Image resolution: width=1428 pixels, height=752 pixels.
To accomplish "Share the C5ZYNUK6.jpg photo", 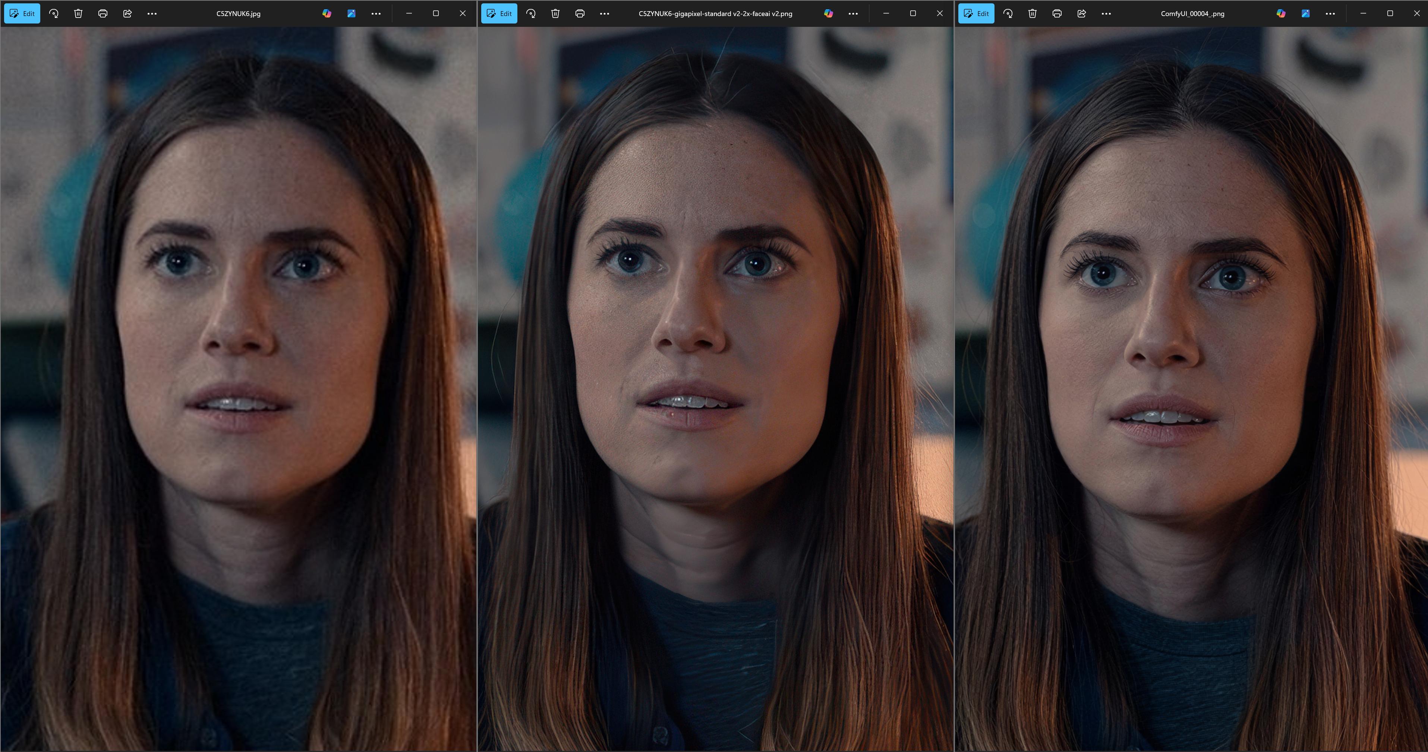I will (x=127, y=13).
